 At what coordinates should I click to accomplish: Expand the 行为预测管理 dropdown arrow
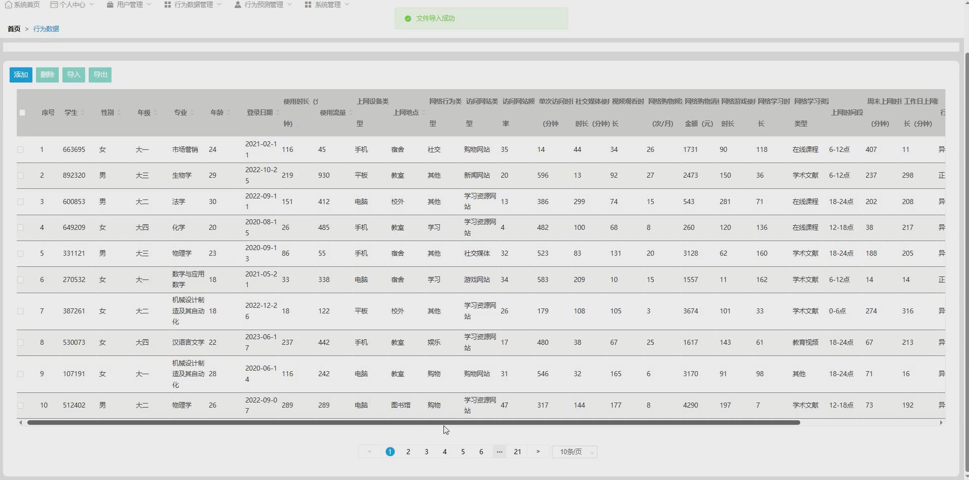pyautogui.click(x=289, y=5)
